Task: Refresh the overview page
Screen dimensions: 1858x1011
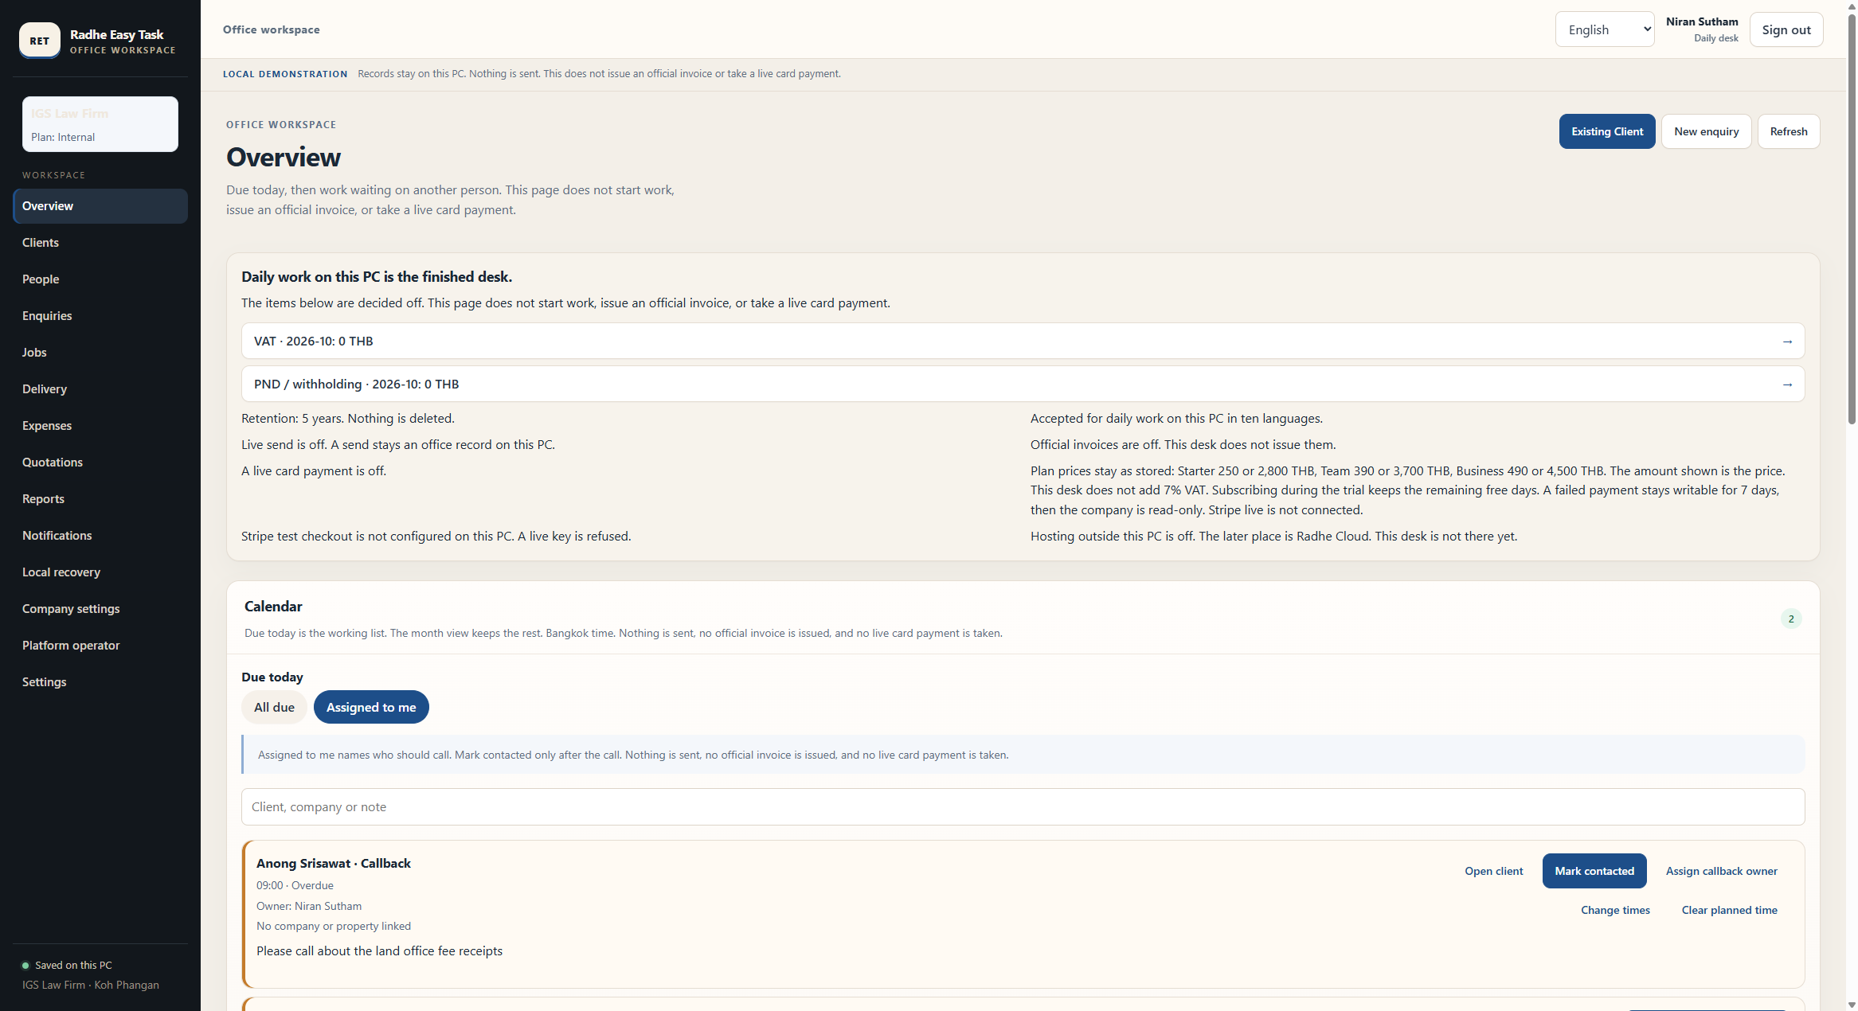Action: (1788, 131)
